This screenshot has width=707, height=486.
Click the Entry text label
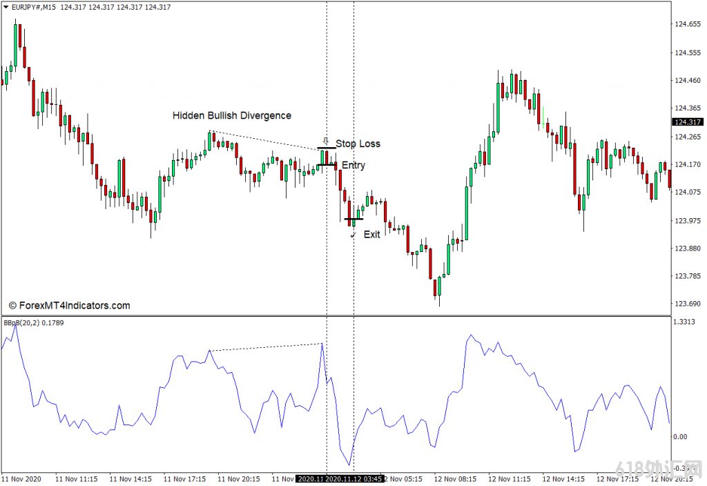click(353, 166)
